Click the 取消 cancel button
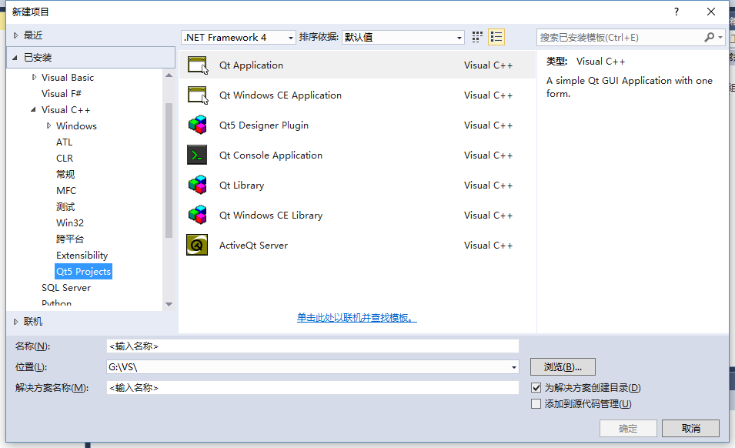Viewport: 735px width, 448px height. click(690, 428)
